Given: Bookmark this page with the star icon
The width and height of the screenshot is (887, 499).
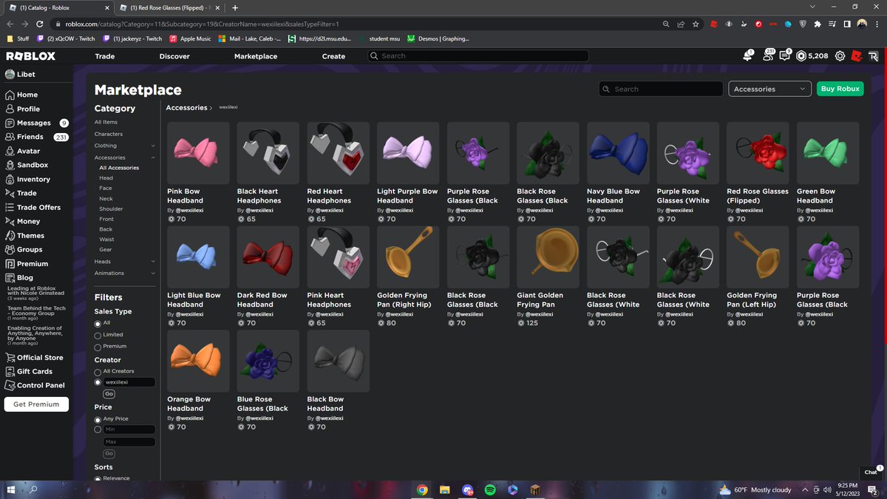Looking at the screenshot, I should coord(696,24).
